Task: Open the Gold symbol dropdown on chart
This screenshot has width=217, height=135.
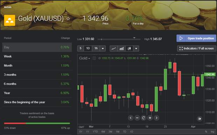Action: 85,58
